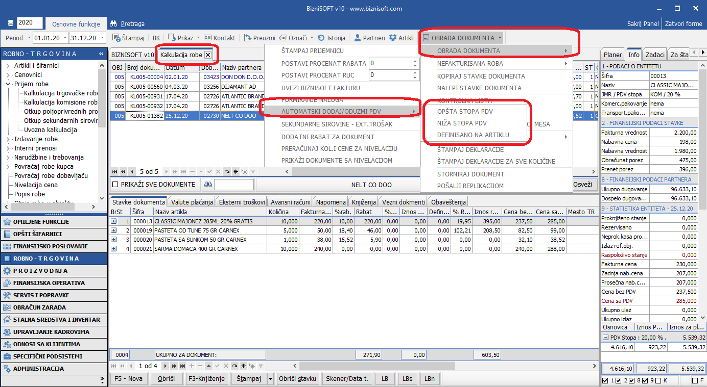Open SERVIS I POPRAVKE tools icon
The height and width of the screenshot is (387, 707).
pyautogui.click(x=7, y=295)
